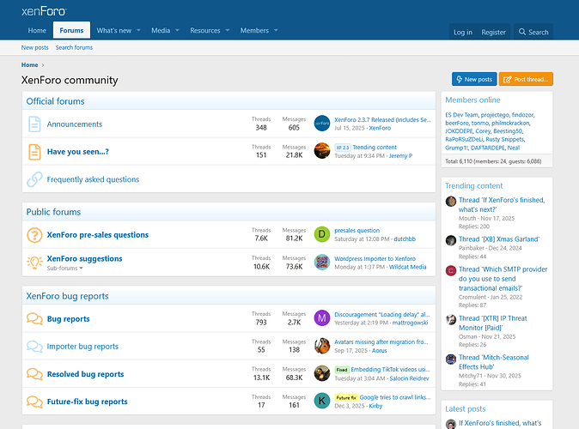579x429 pixels.
Task: Click the Announcements forum document icon
Action: 34,124
